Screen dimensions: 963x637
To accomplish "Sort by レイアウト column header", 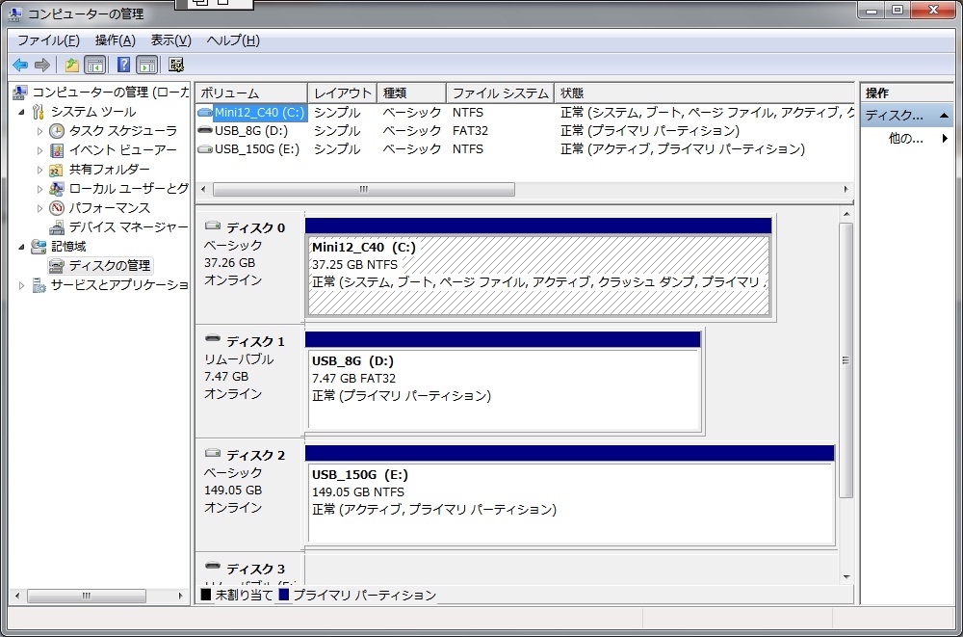I will (342, 93).
